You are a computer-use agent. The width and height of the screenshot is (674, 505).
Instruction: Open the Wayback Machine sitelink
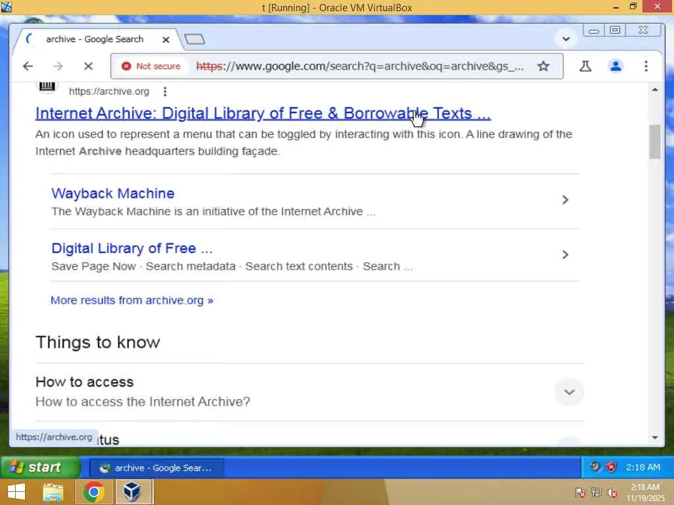pyautogui.click(x=113, y=193)
